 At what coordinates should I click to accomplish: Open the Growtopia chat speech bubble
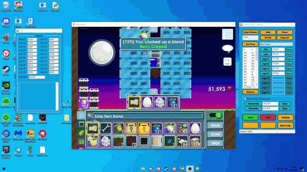point(227,49)
